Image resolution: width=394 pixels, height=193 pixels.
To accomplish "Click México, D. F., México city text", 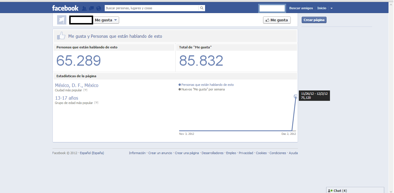I will click(77, 85).
